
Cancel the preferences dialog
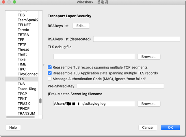[148, 127]
